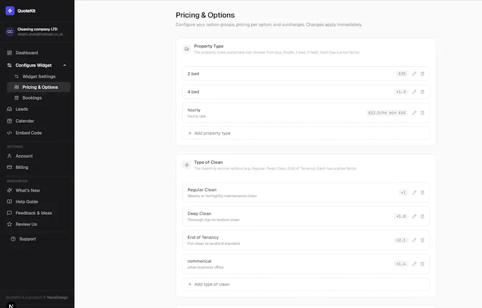Click the Embed Code brackets icon
The height and width of the screenshot is (308, 482).
click(10, 133)
